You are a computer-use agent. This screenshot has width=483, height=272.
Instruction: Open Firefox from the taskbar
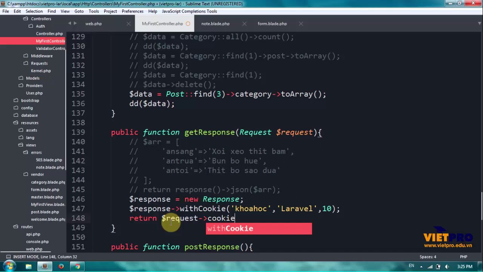point(61,266)
